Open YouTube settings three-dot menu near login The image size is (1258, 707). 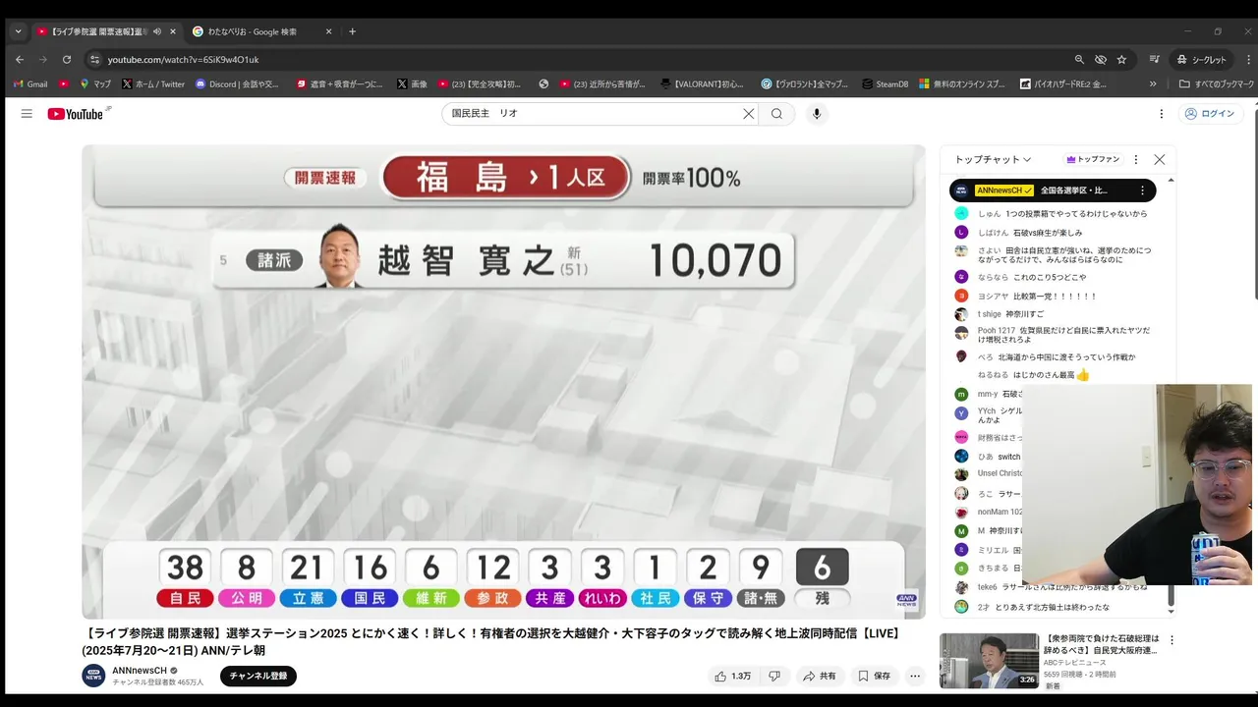1162,114
